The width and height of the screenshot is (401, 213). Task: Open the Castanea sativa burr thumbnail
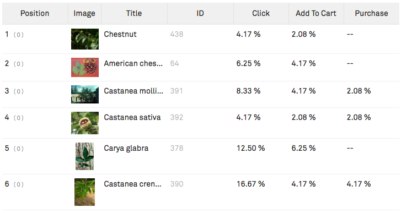[85, 123]
